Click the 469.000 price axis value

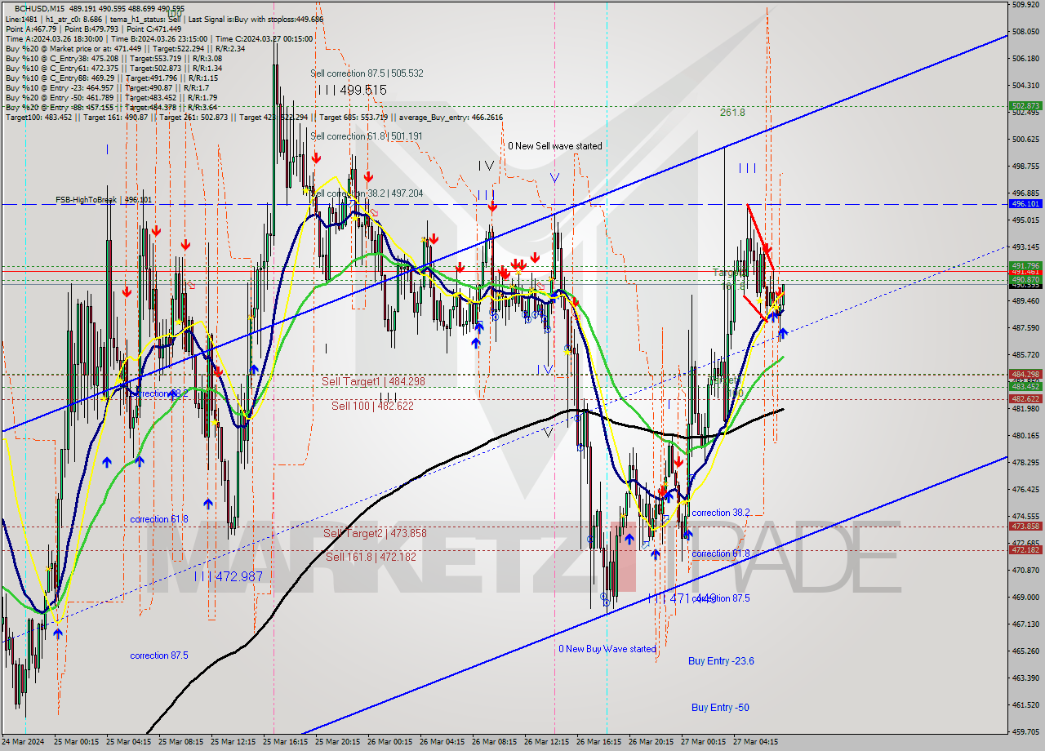pos(1025,597)
